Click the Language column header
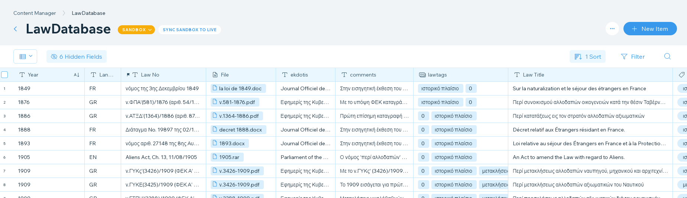The image size is (687, 198). (103, 75)
